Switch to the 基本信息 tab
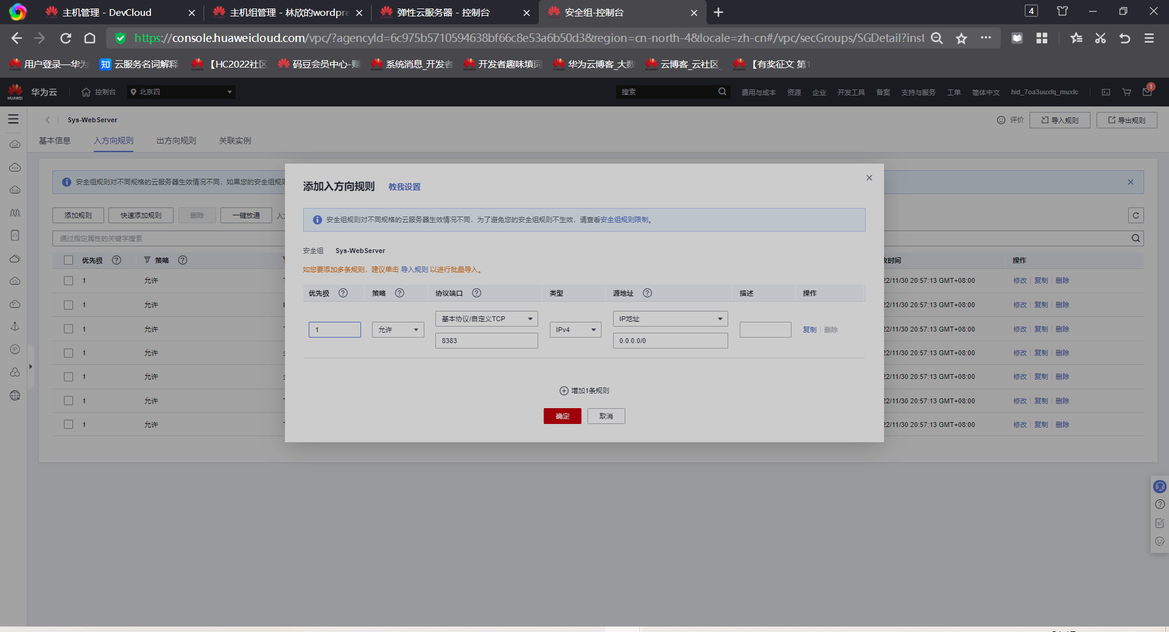1169x632 pixels. coord(55,141)
